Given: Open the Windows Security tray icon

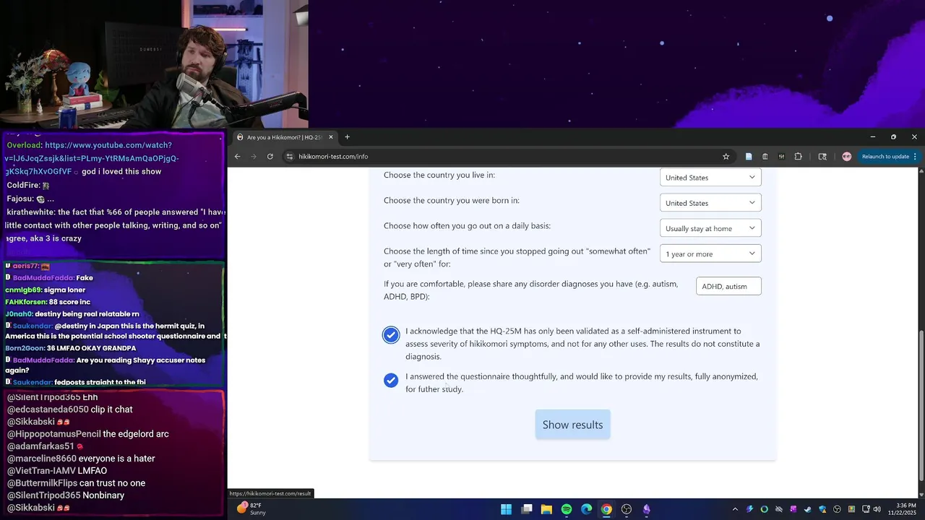Looking at the screenshot, I should [822, 509].
